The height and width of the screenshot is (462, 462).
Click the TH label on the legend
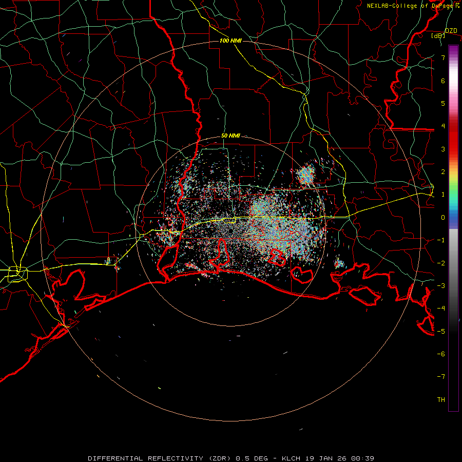(x=441, y=400)
